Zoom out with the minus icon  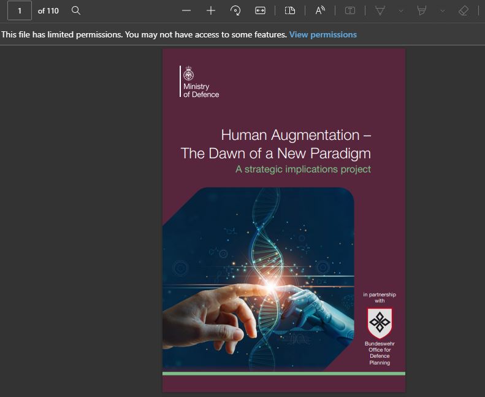click(186, 11)
